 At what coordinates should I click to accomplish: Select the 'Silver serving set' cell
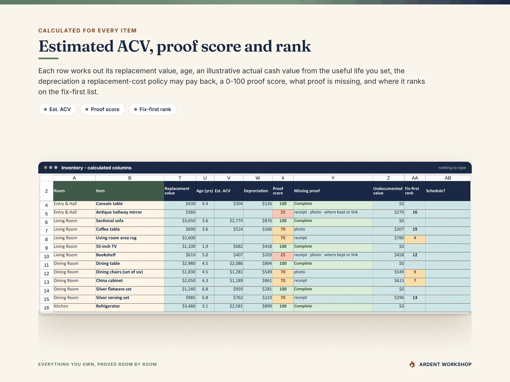coord(130,300)
